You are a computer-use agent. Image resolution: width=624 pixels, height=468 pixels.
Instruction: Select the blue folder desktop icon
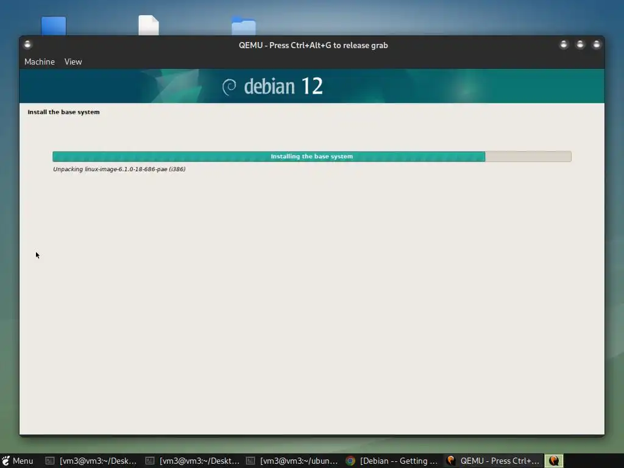coord(244,26)
